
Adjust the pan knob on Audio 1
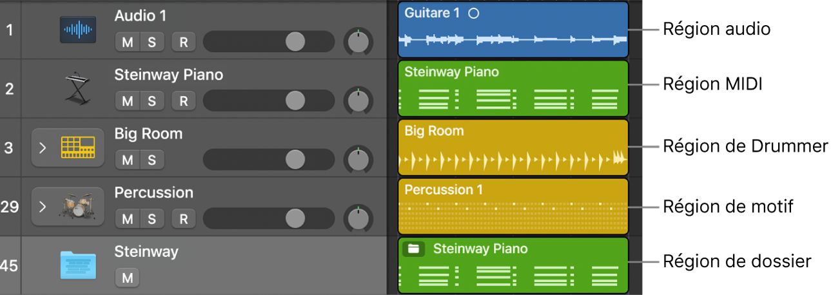point(358,42)
